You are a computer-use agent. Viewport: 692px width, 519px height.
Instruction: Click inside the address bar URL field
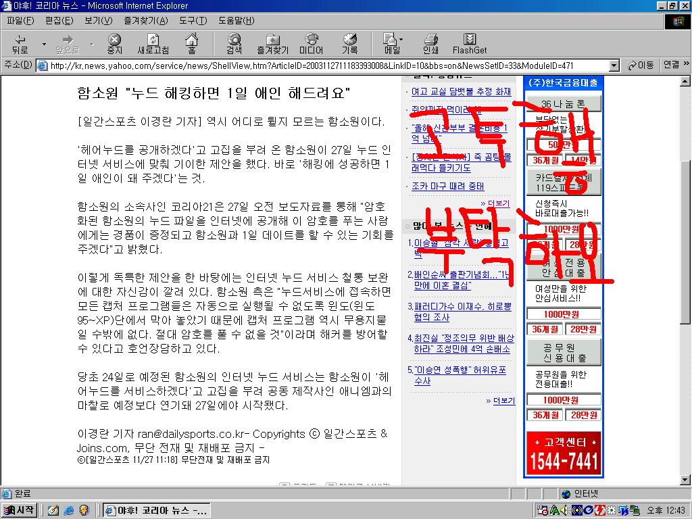[326, 66]
